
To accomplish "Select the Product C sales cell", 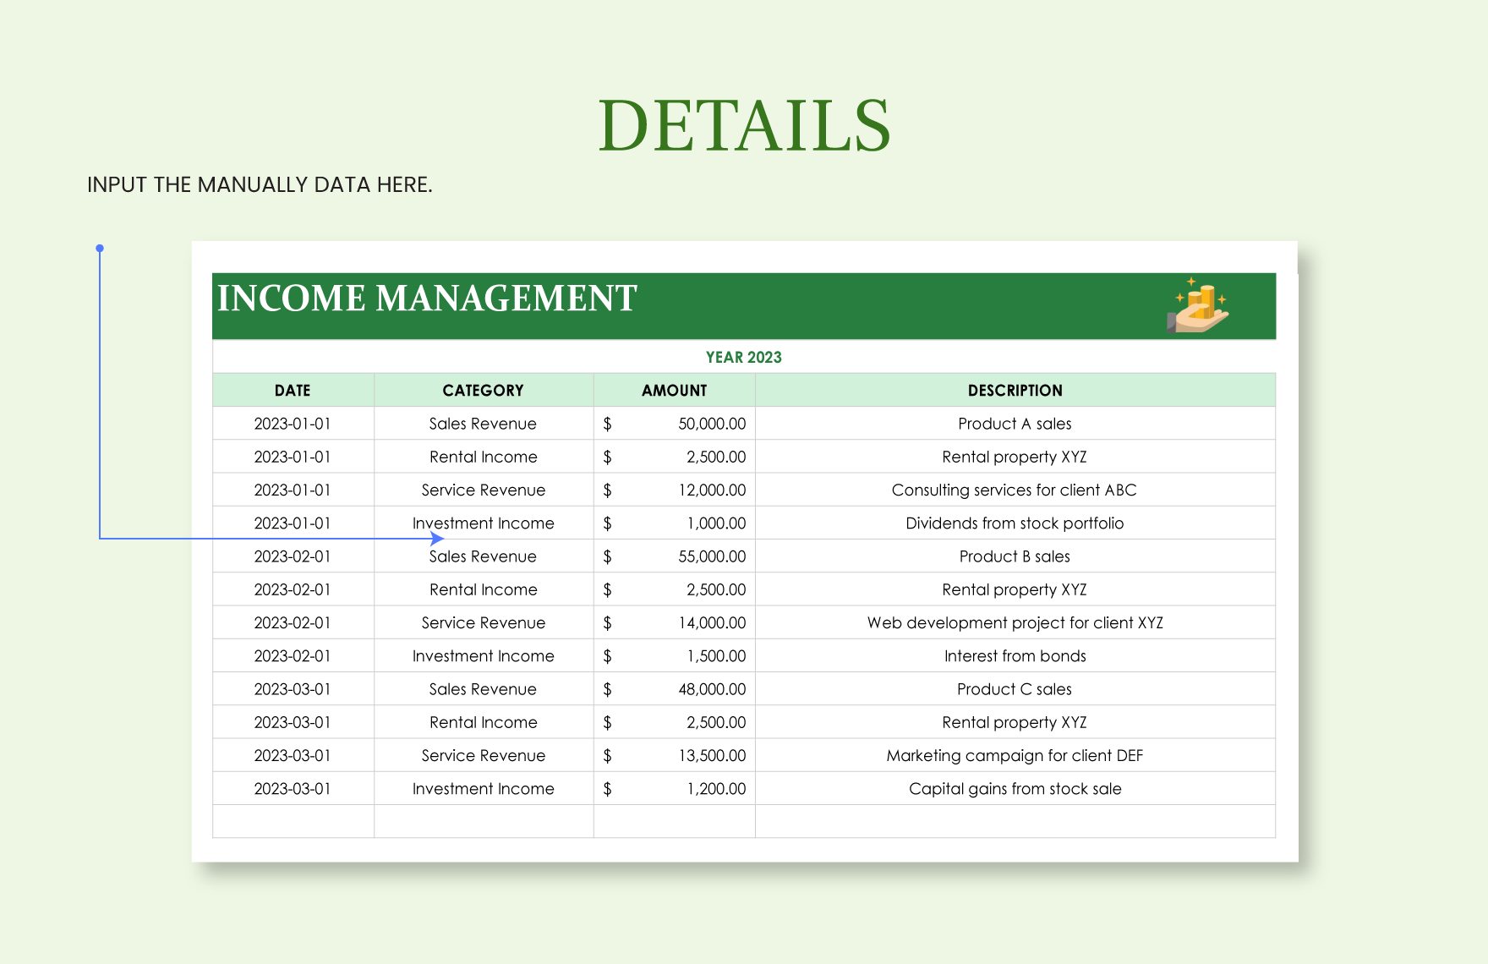I will 1015,688.
